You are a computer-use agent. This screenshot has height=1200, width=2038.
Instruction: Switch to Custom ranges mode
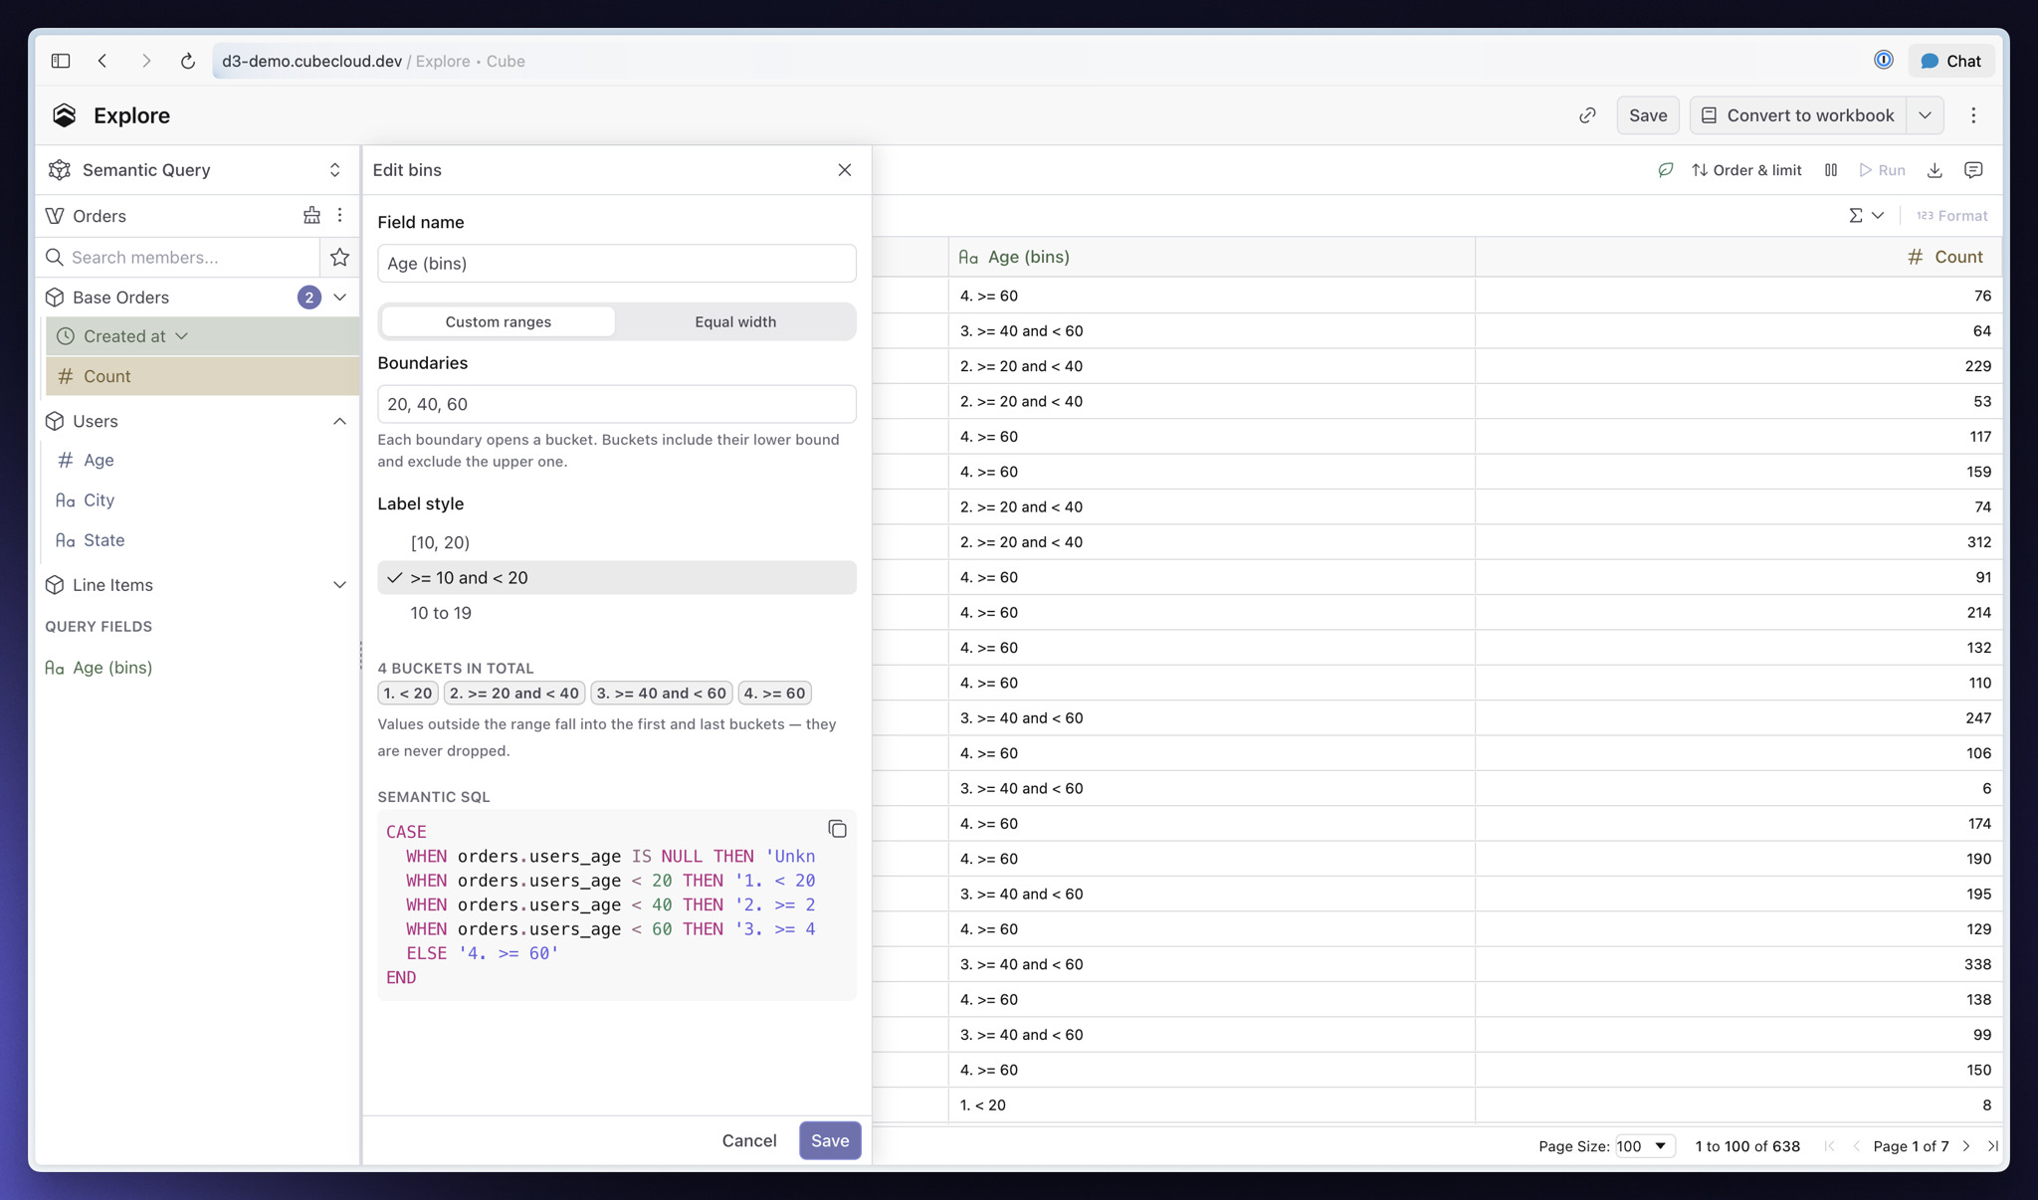pos(498,321)
